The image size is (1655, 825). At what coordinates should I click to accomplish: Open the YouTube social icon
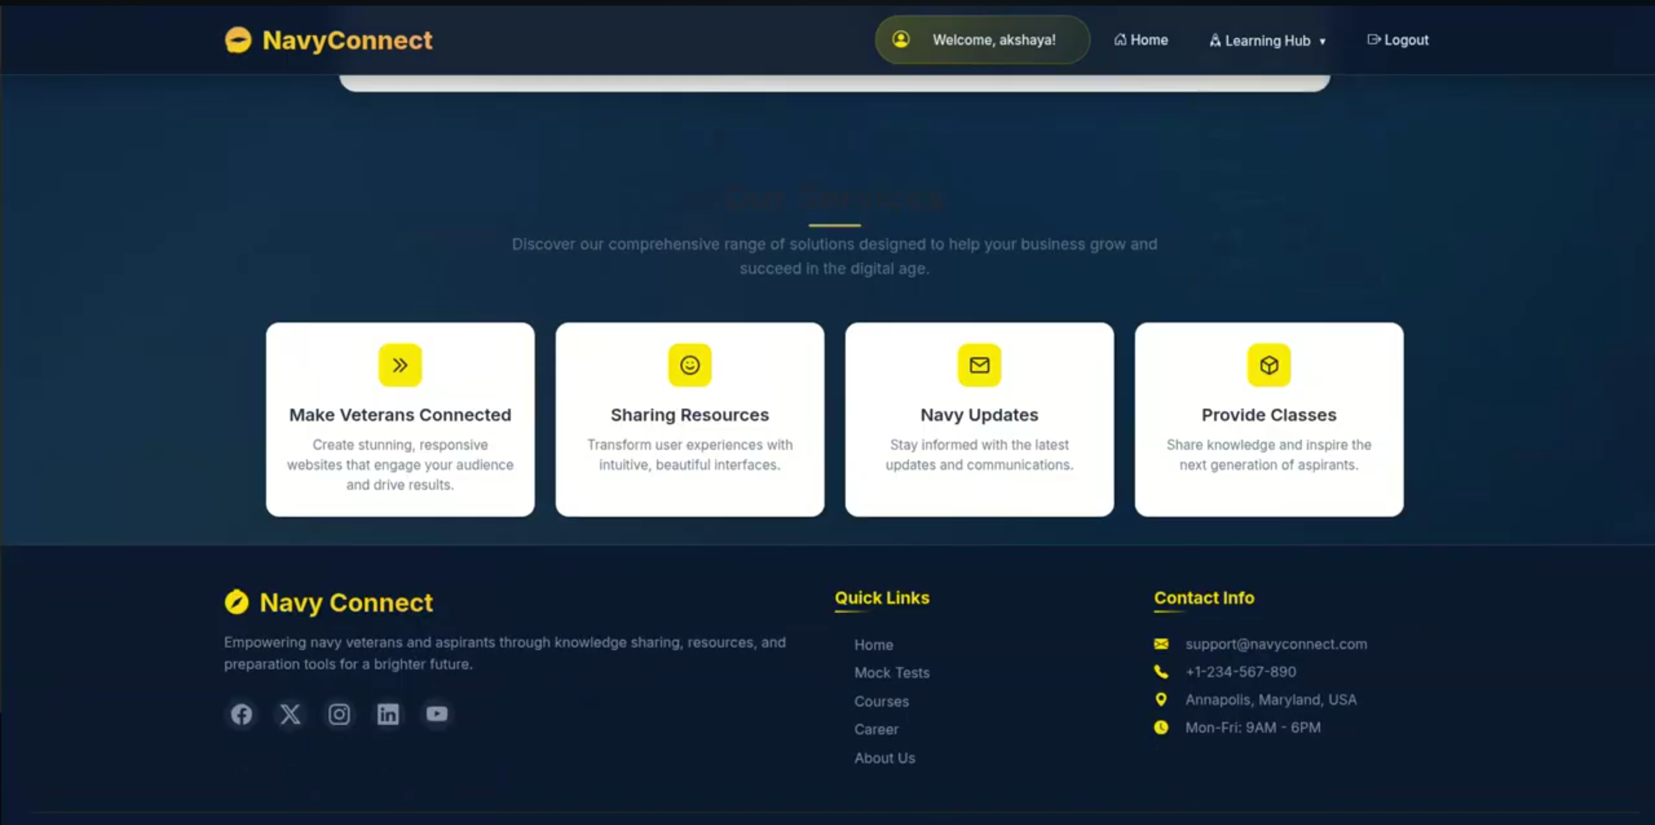437,714
